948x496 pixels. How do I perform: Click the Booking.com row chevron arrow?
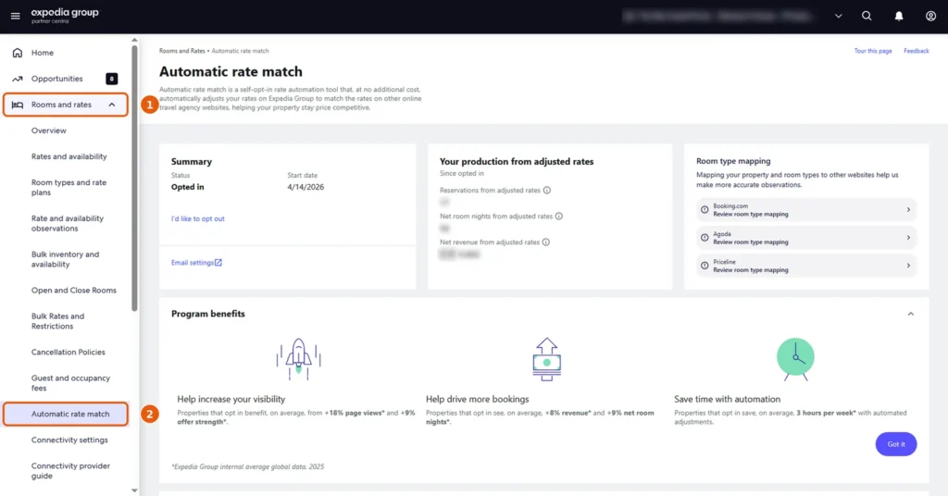coord(908,210)
